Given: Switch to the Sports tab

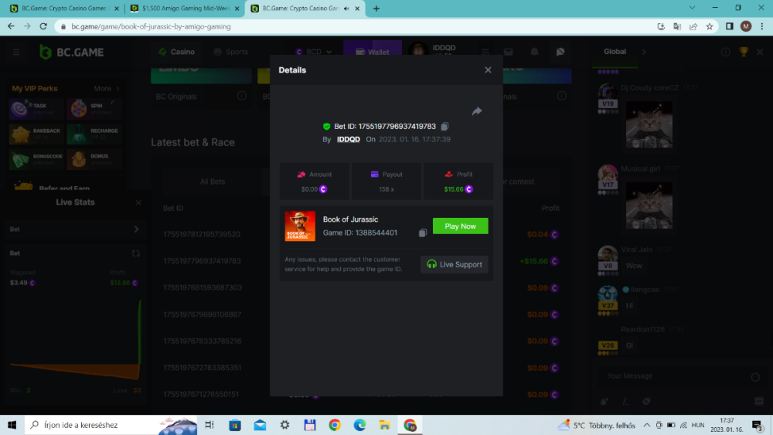Looking at the screenshot, I should [230, 53].
